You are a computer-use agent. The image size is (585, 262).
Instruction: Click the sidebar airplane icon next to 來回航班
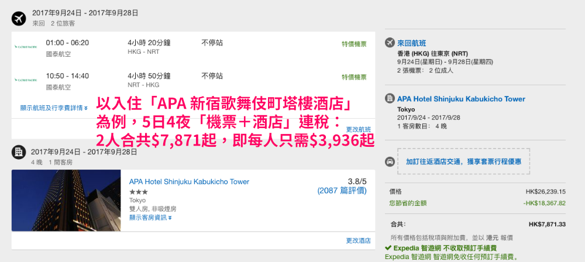coord(390,43)
